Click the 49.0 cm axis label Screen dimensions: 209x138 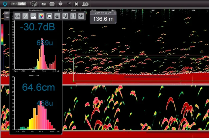pos(32,131)
